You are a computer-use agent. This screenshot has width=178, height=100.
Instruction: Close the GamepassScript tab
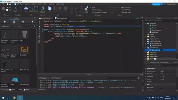68,18
